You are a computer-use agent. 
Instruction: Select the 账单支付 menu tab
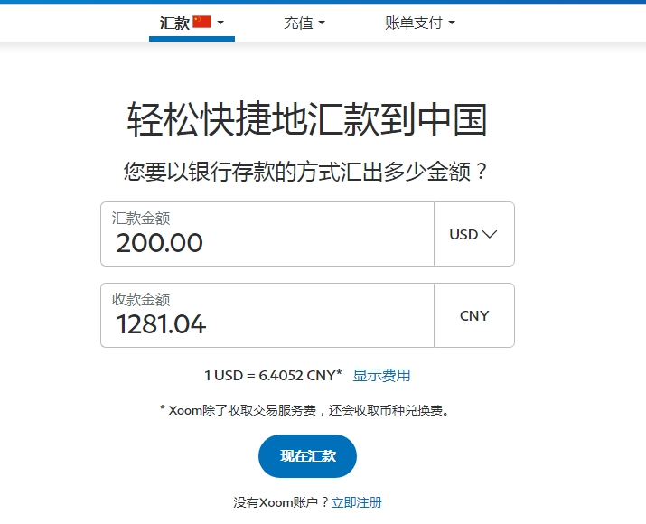pos(414,23)
